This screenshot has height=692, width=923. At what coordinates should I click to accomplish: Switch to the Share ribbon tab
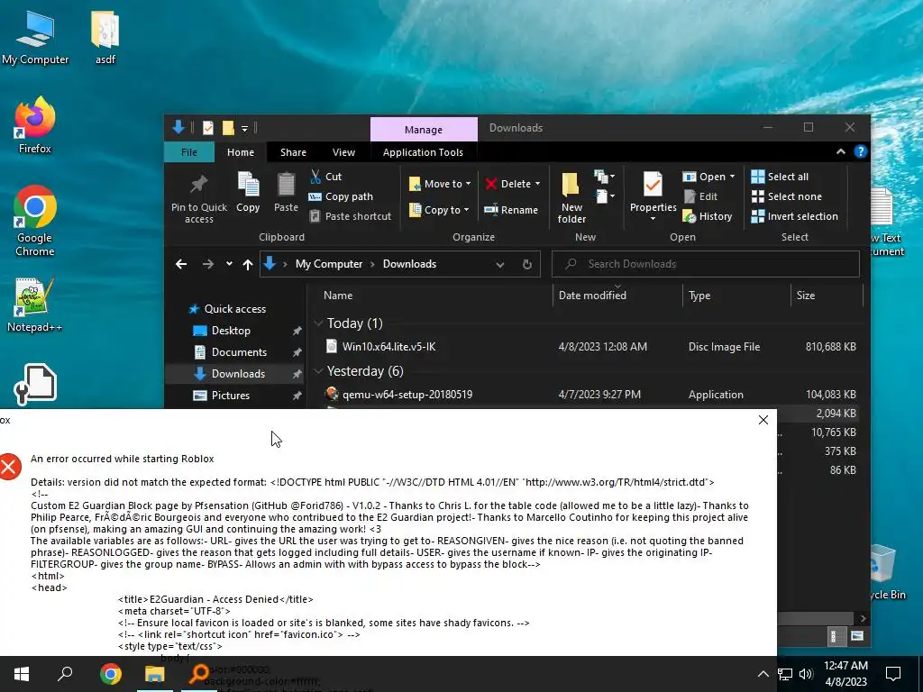coord(293,151)
